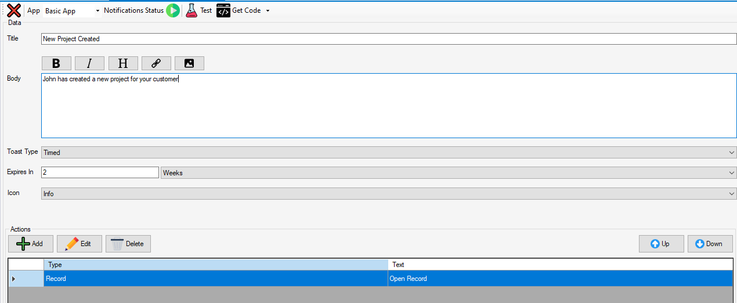Click the Type column header
The width and height of the screenshot is (737, 303).
tap(216, 265)
